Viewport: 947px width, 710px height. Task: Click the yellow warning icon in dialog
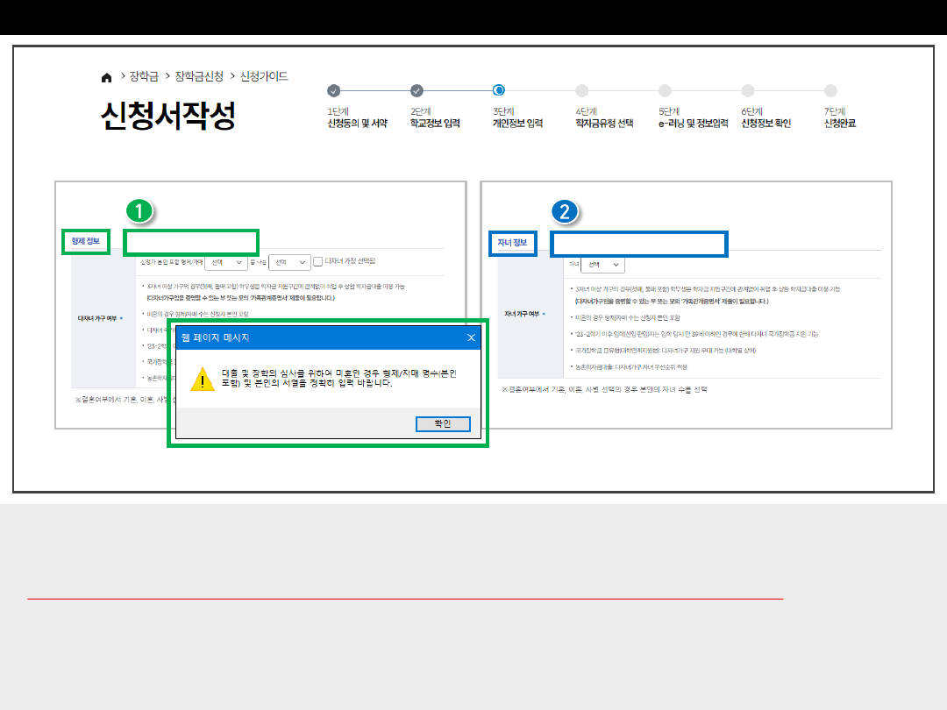tap(203, 379)
